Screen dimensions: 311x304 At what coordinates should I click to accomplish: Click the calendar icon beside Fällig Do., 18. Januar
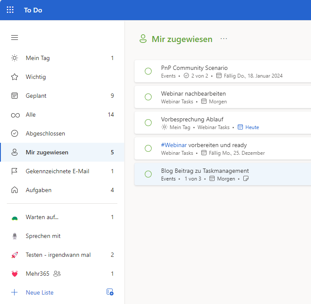point(219,75)
